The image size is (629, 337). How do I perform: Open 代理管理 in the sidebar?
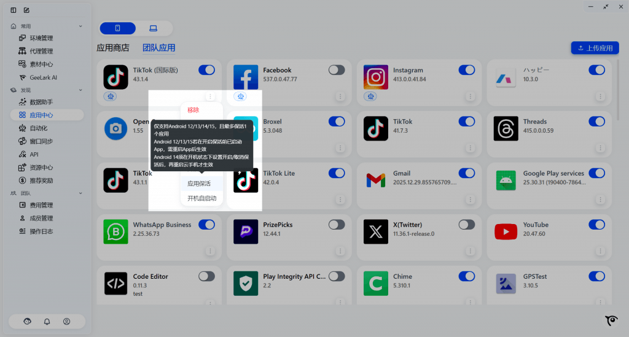(x=41, y=51)
